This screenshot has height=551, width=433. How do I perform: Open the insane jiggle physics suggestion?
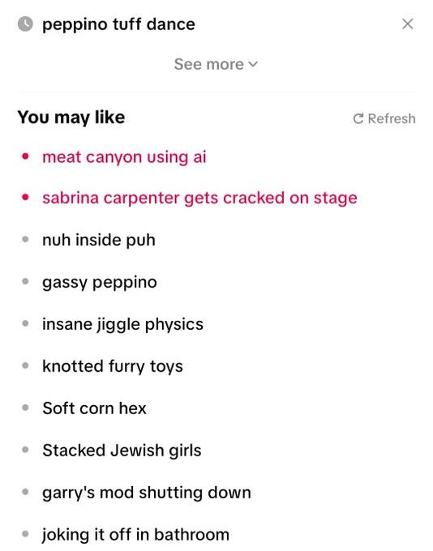coord(122,324)
